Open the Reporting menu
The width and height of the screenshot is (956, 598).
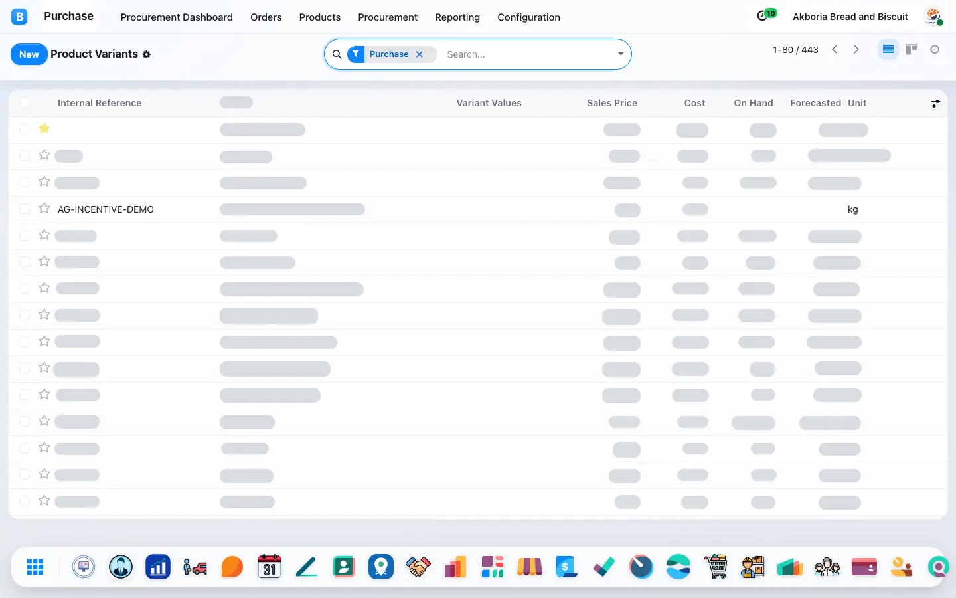(x=457, y=17)
